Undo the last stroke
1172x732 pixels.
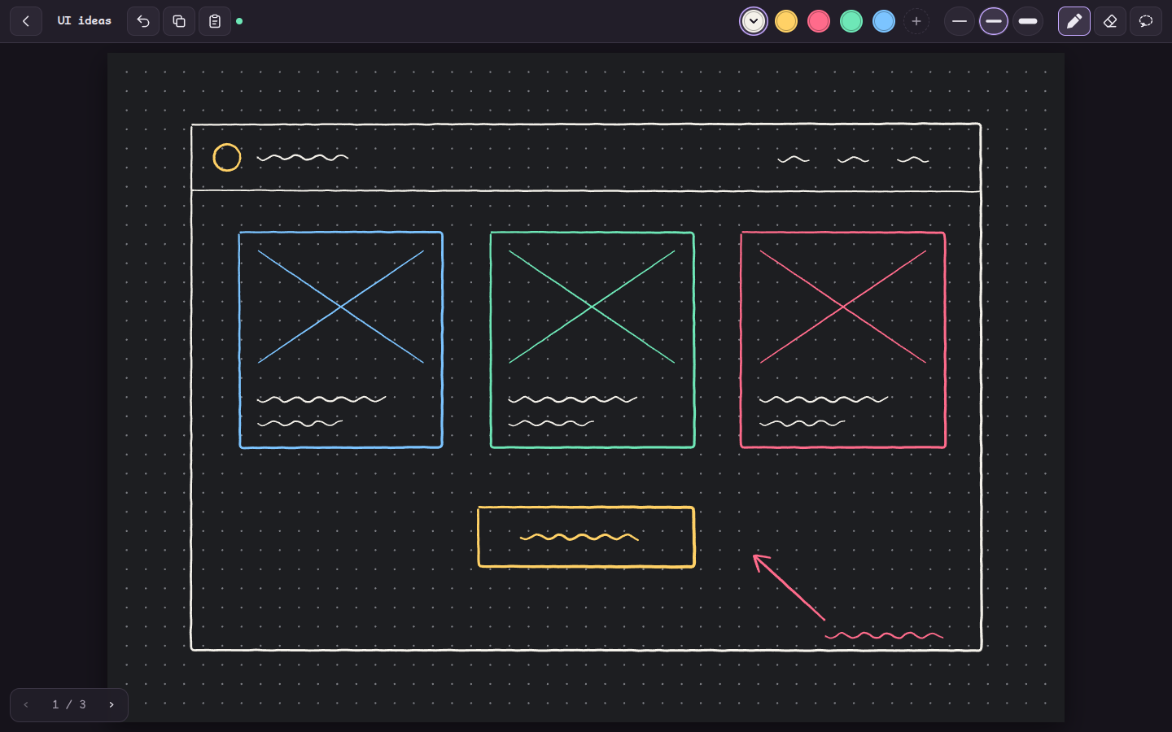[143, 21]
